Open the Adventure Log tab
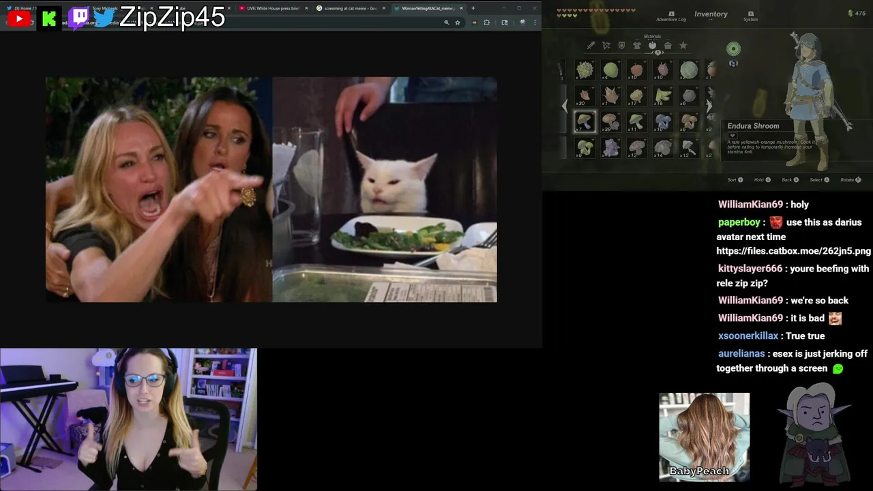Viewport: 873px width, 491px height. [671, 16]
